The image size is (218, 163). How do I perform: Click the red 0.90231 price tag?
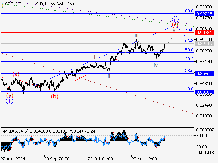click(x=205, y=32)
